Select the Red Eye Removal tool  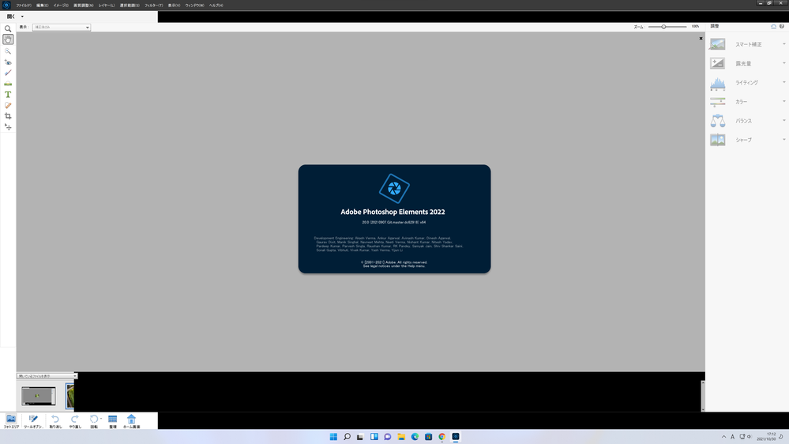pos(8,62)
